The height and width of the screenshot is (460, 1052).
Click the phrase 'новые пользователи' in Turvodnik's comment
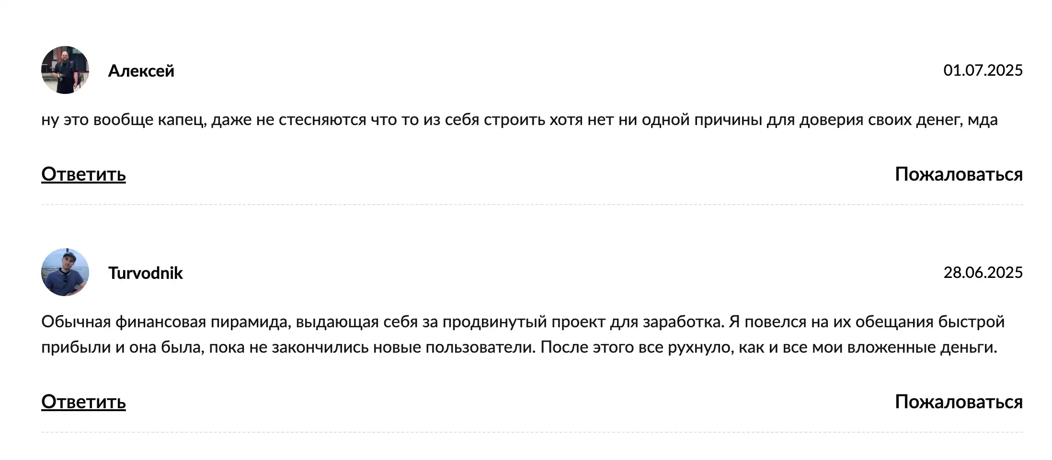454,347
